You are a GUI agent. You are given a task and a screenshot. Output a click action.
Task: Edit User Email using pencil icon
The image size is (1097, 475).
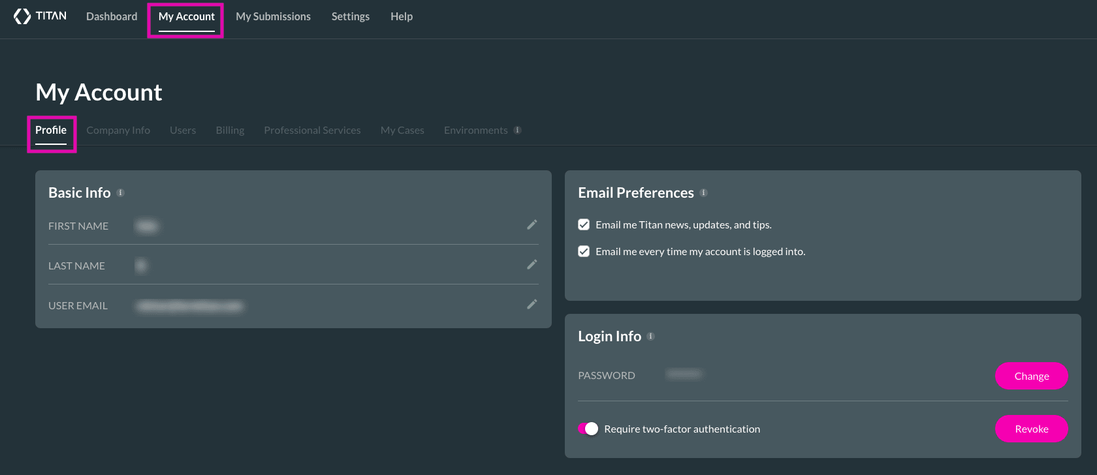[532, 305]
